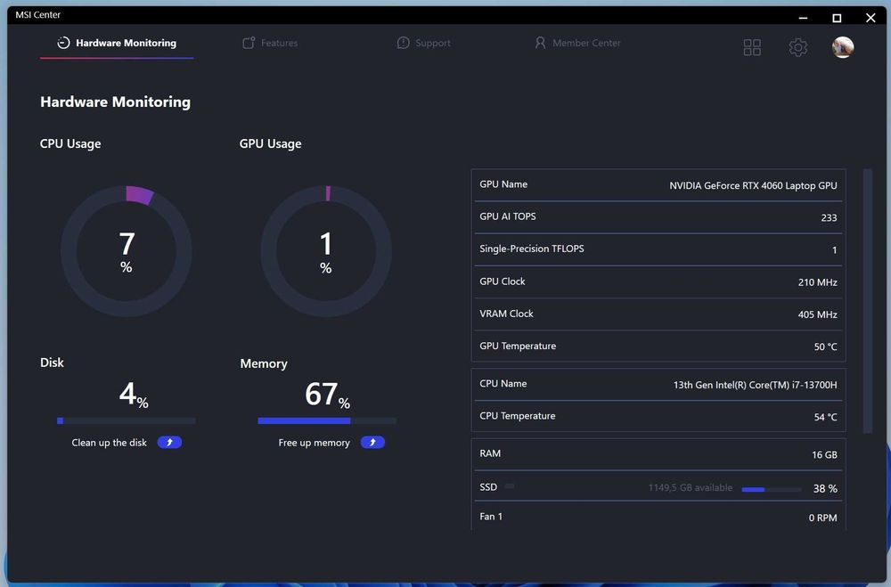Viewport: 891px width, 587px height.
Task: Click the 405 MHz VRAM clock value
Action: tap(817, 314)
